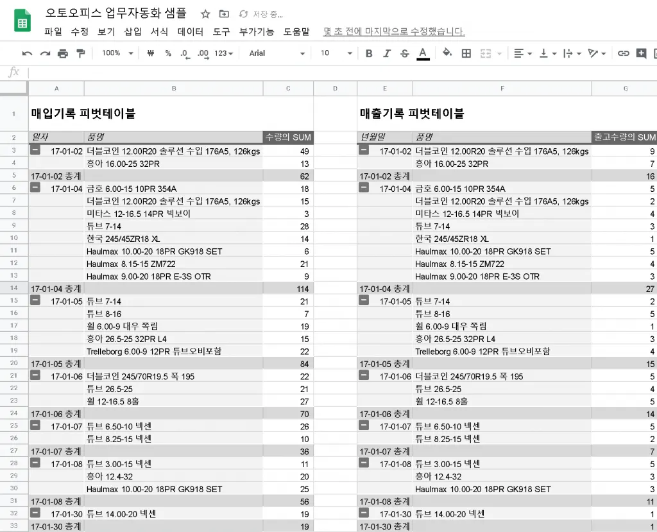Click the move to folder icon

click(x=224, y=14)
